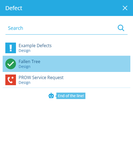Click the red phone service request icon
This screenshot has height=141, width=133.
pos(11,80)
